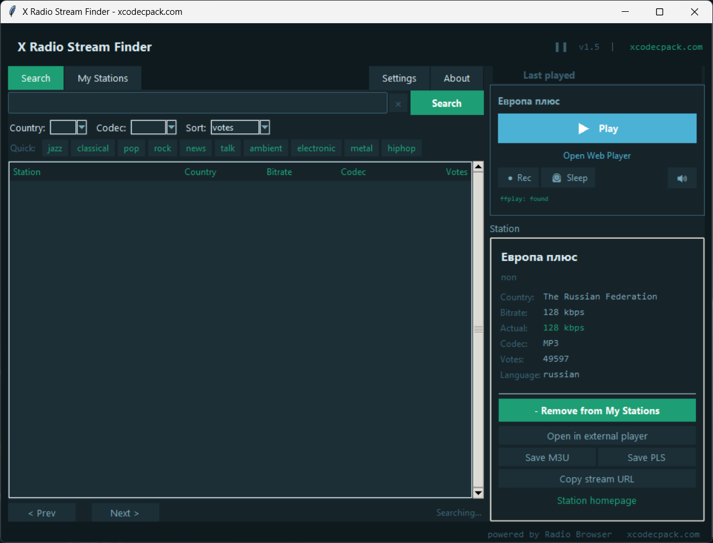Click the results list scrollbar thumb

pos(478,330)
